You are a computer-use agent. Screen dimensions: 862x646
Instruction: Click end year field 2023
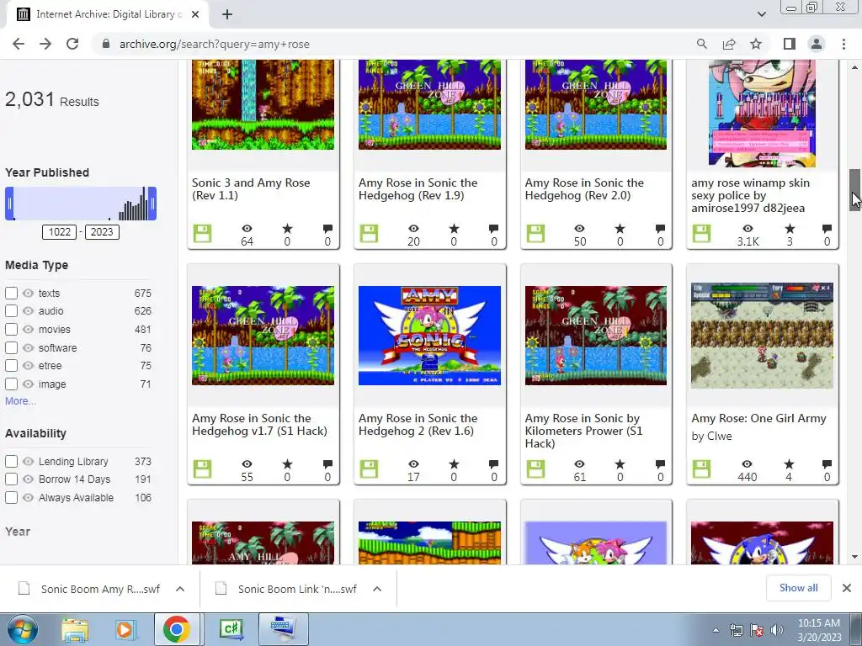[102, 232]
